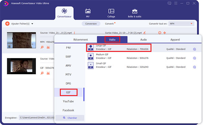Click the Large GIF file icon
Screen dimensions: 203x125
91,48
